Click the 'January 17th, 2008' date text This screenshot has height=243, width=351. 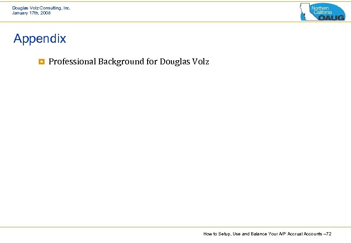(31, 13)
